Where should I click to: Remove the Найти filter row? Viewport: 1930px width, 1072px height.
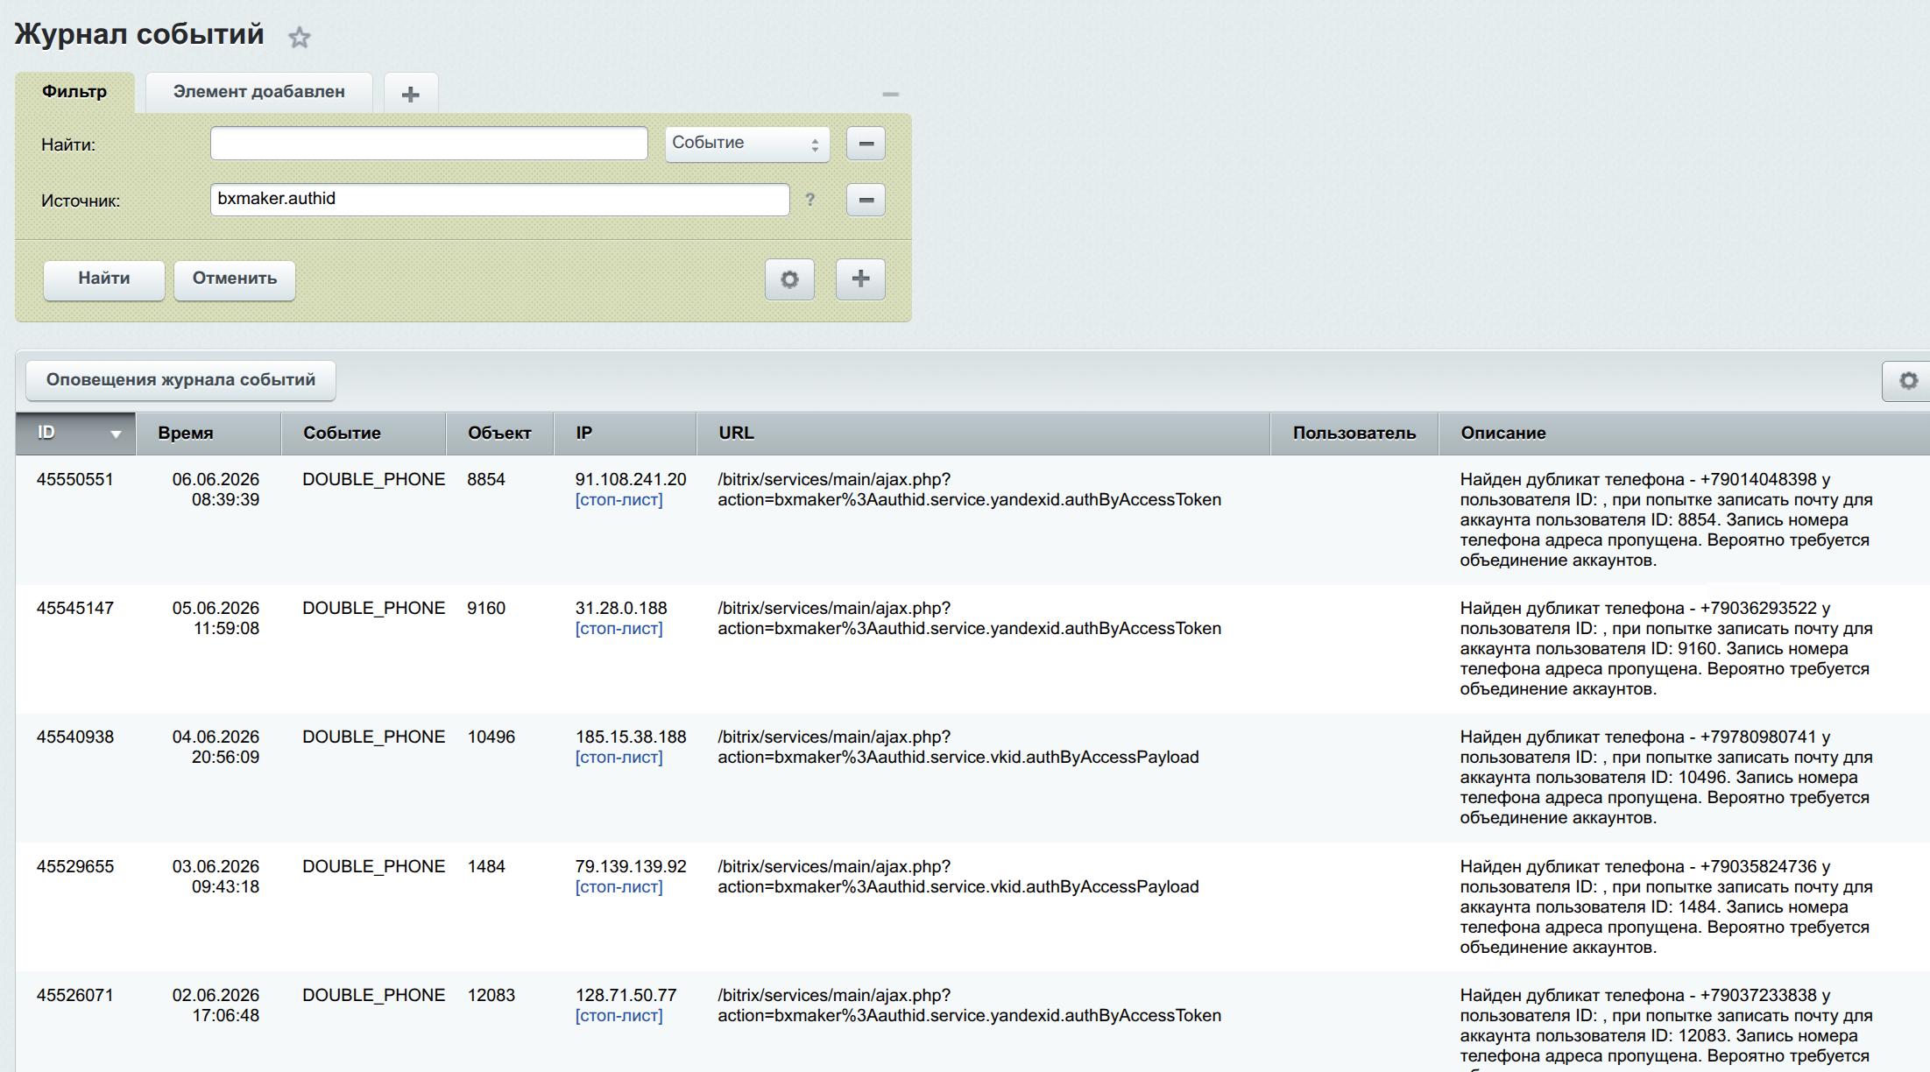point(866,144)
